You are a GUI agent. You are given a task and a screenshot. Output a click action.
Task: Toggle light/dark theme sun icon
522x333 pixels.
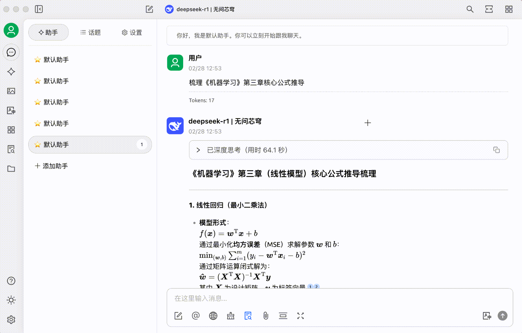click(x=11, y=300)
